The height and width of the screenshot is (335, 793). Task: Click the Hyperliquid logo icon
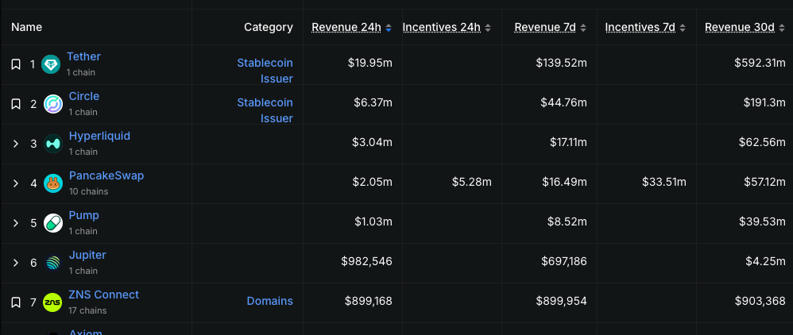point(52,144)
